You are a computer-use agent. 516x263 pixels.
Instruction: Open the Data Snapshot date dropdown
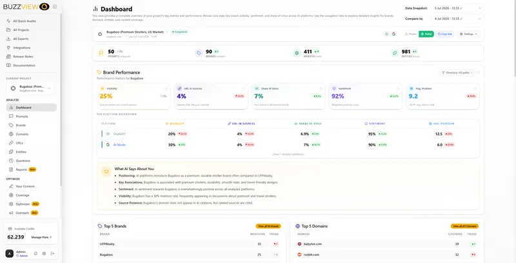click(x=457, y=8)
